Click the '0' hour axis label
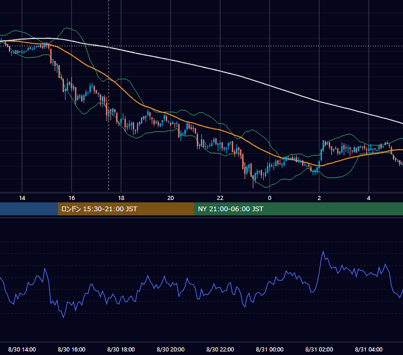This screenshot has height=355, width=403. 270,198
